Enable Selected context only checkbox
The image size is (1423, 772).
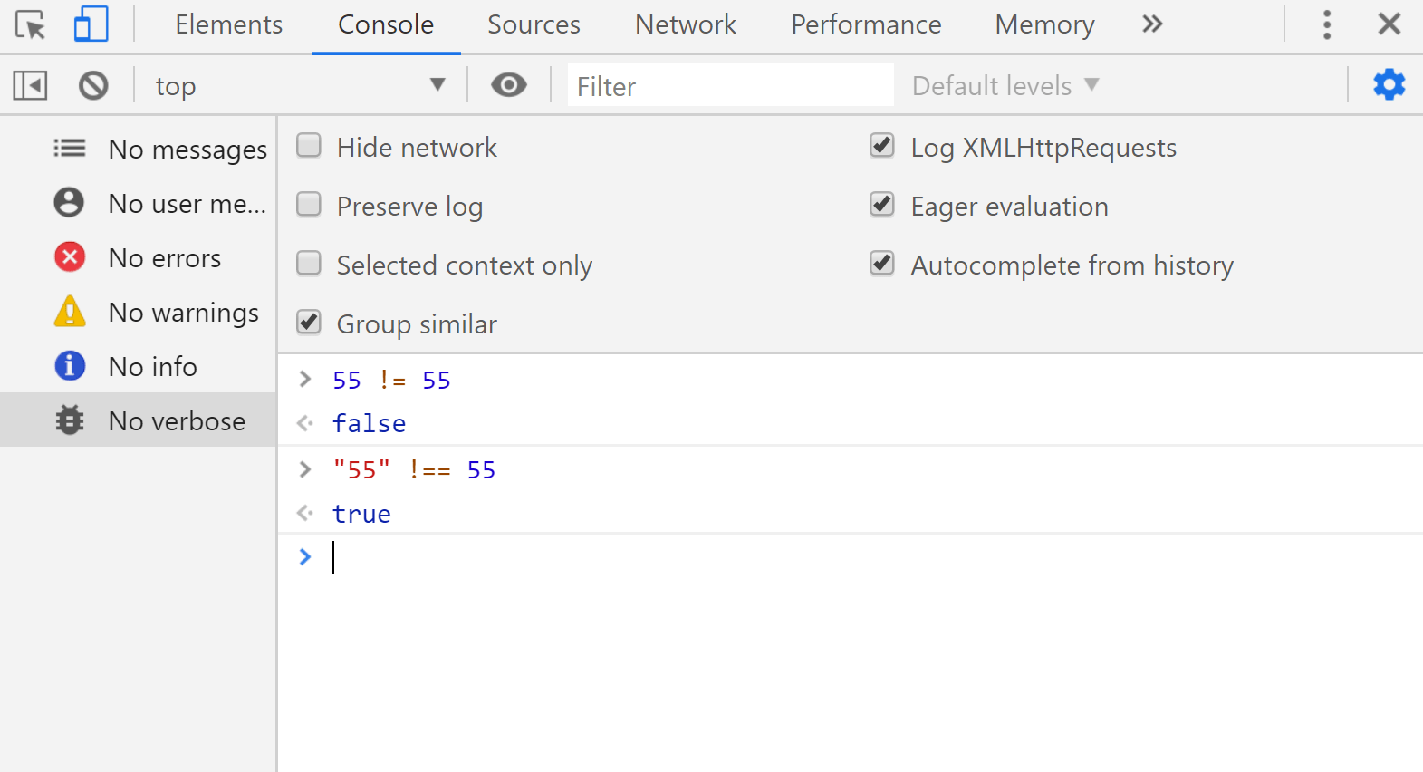[309, 265]
